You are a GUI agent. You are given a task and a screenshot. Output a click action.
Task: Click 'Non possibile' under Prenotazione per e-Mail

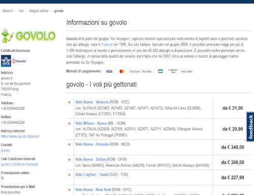[x=11, y=192]
